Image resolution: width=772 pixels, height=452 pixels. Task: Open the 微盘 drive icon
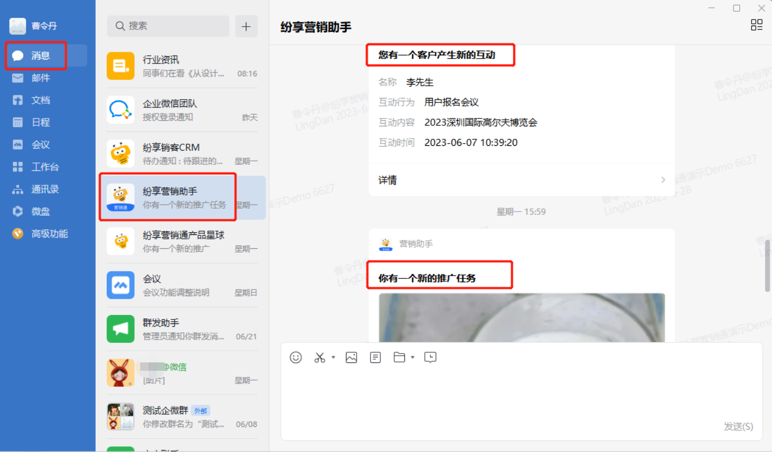pyautogui.click(x=18, y=212)
